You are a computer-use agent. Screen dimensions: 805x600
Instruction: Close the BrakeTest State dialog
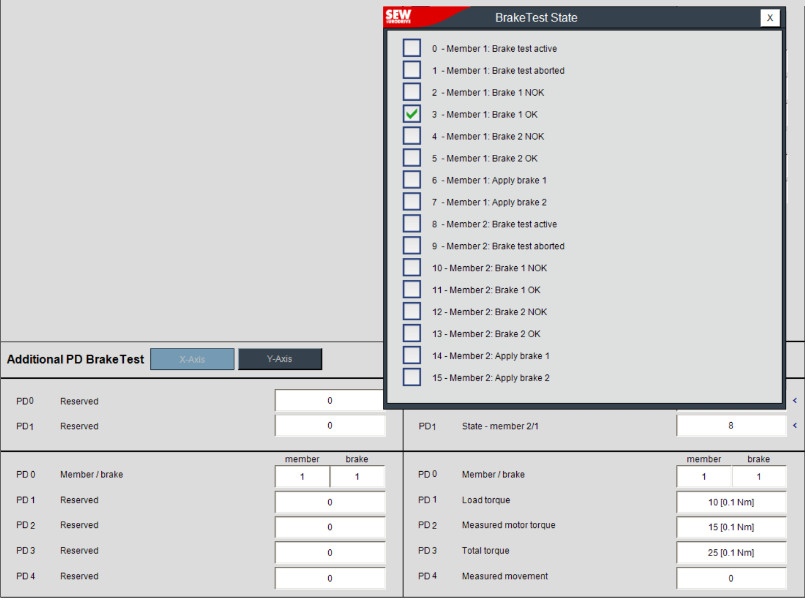pos(770,18)
